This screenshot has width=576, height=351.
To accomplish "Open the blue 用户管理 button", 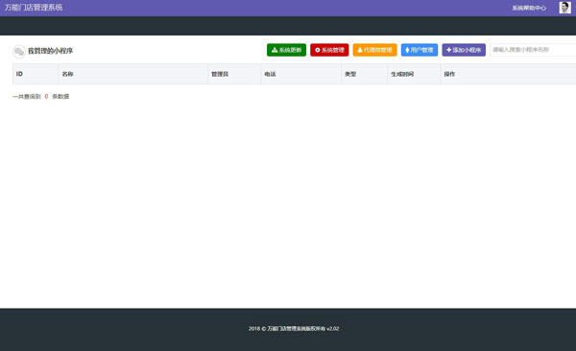I will [x=420, y=50].
